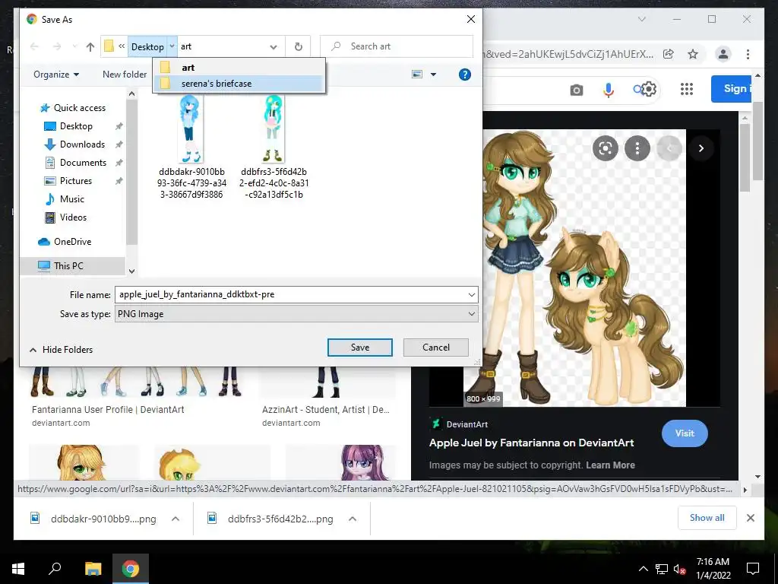Open options for ddbdakr download item

pos(176,519)
